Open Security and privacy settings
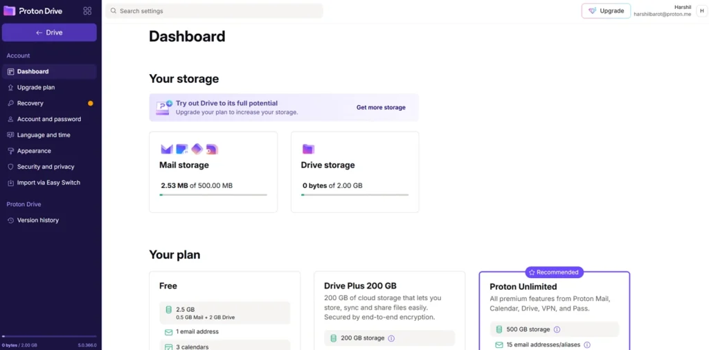This screenshot has height=350, width=709. click(x=49, y=167)
